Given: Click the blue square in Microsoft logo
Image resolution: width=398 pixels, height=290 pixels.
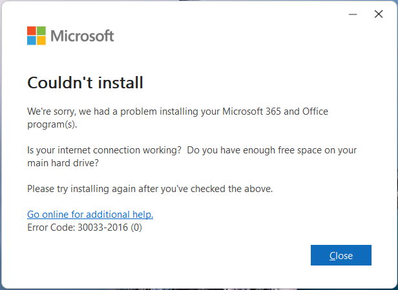Looking at the screenshot, I should pyautogui.click(x=32, y=41).
